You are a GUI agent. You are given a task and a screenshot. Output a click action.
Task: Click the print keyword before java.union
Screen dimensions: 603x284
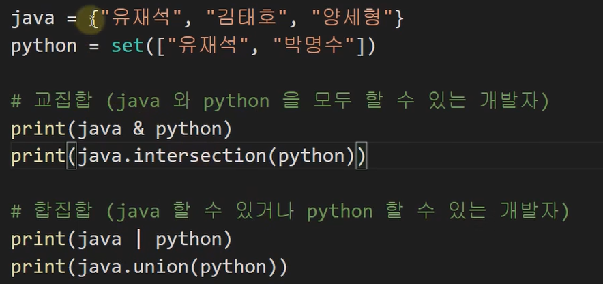click(38, 268)
